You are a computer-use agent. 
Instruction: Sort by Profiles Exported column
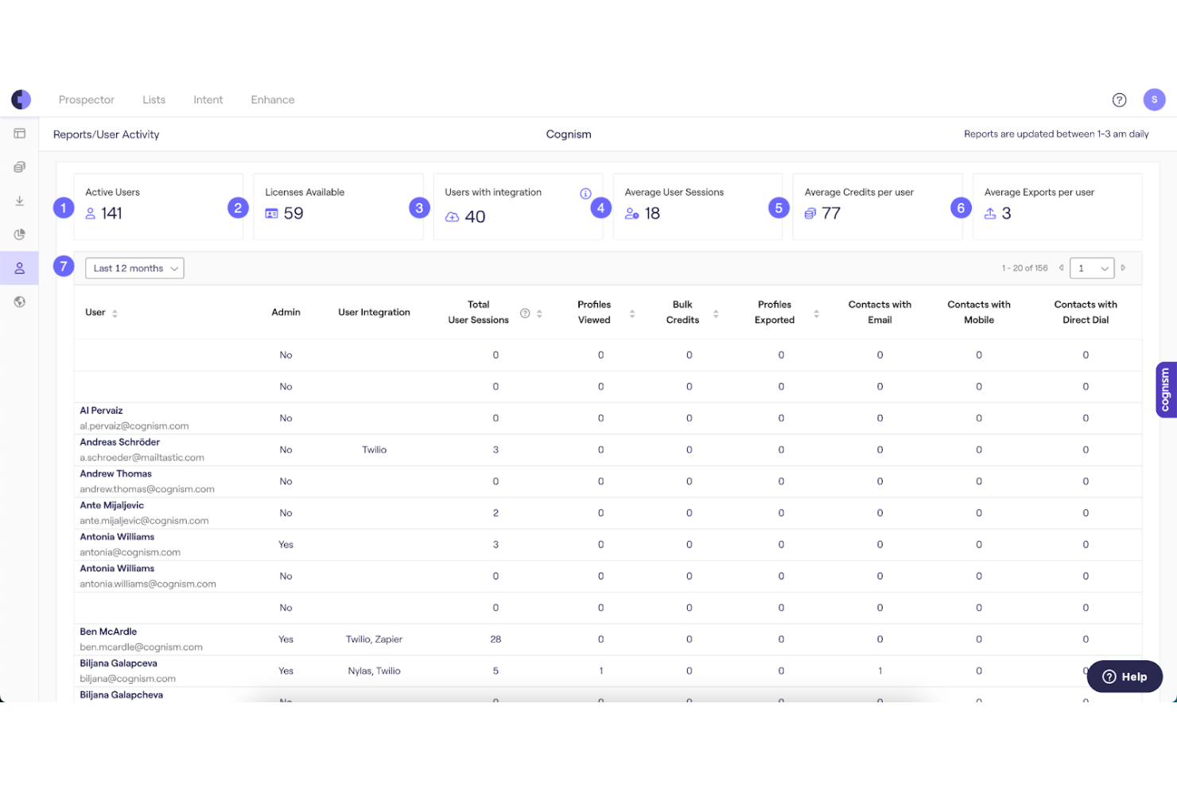coord(816,313)
